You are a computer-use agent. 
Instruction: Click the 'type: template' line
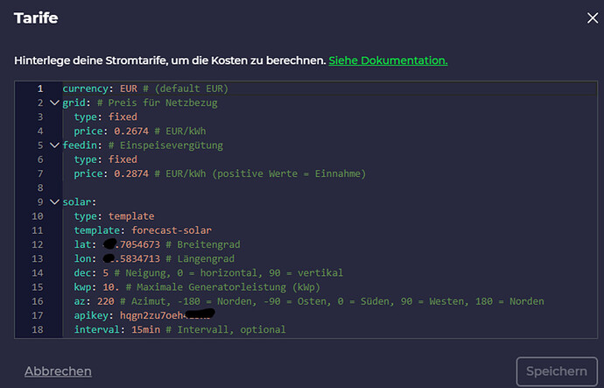114,216
